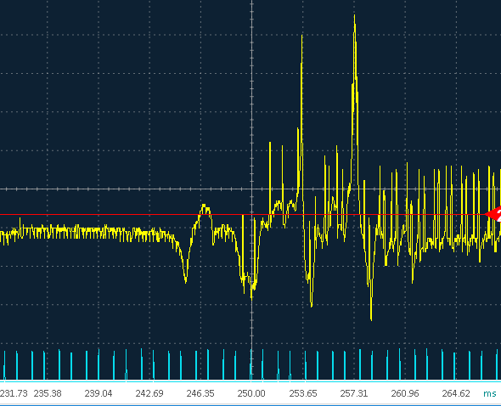Image resolution: width=501 pixels, height=406 pixels.
Task: Click the 257.31 time axis label
Action: [x=354, y=393]
